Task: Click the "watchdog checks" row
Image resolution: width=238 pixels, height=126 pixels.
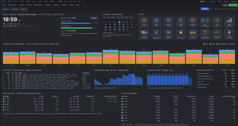Action: tap(216, 84)
